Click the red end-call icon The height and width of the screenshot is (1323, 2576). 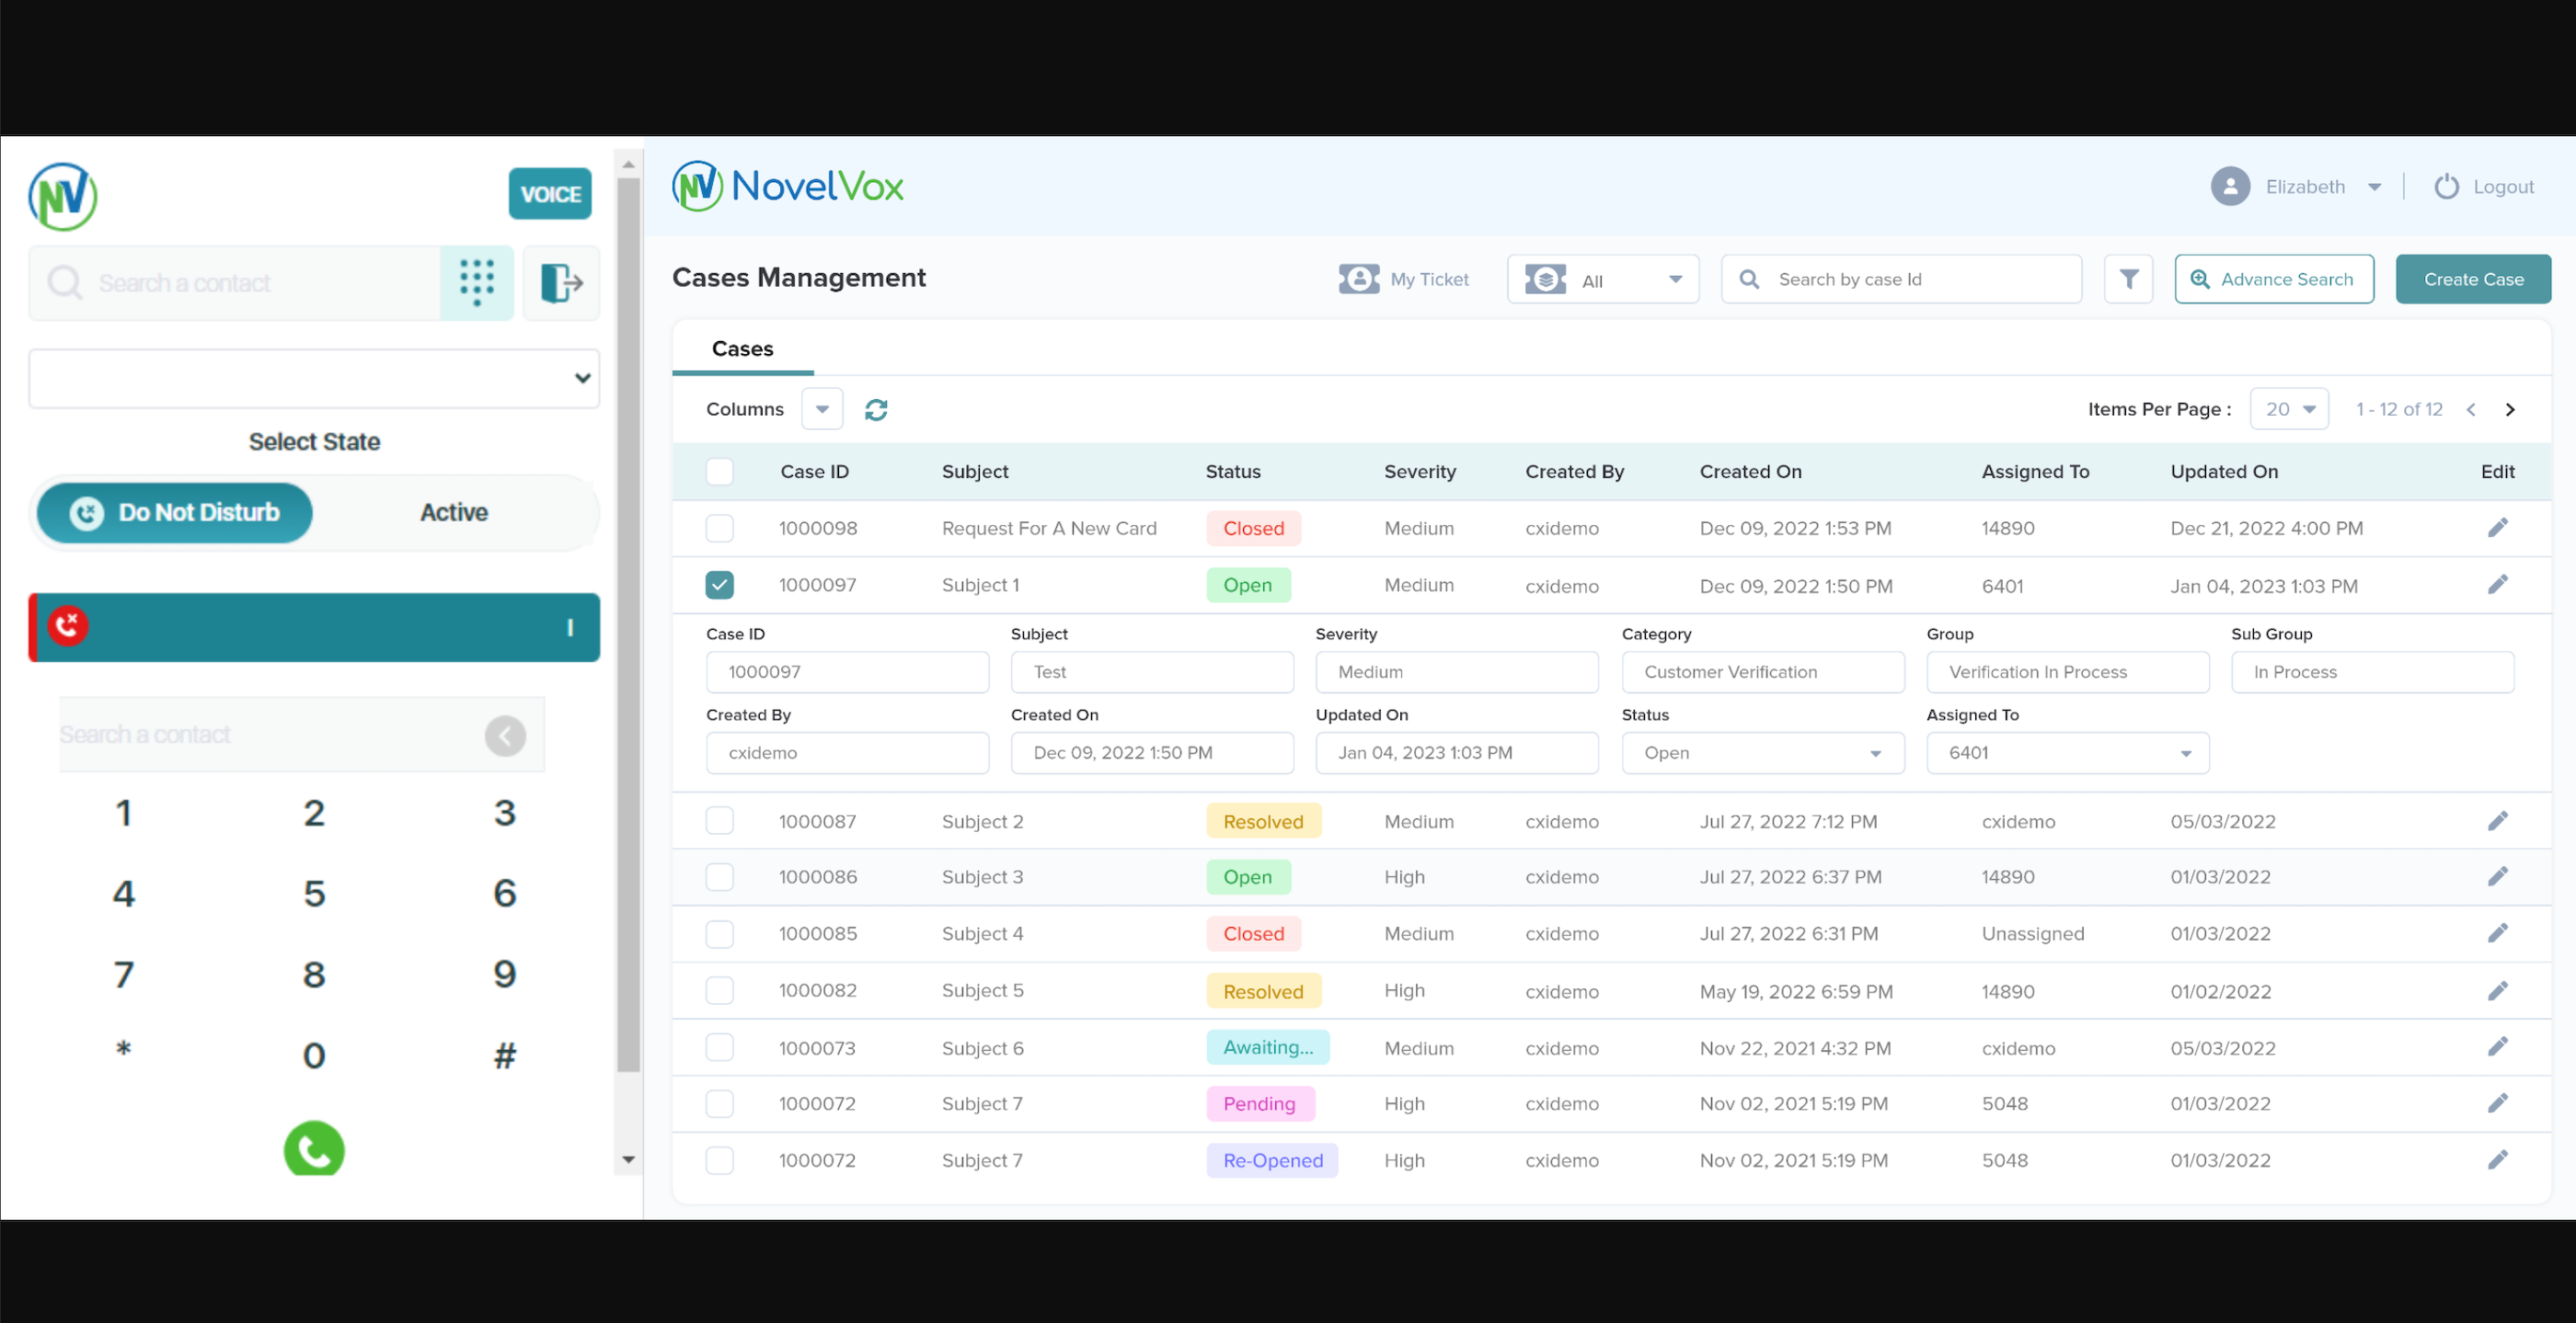[68, 626]
